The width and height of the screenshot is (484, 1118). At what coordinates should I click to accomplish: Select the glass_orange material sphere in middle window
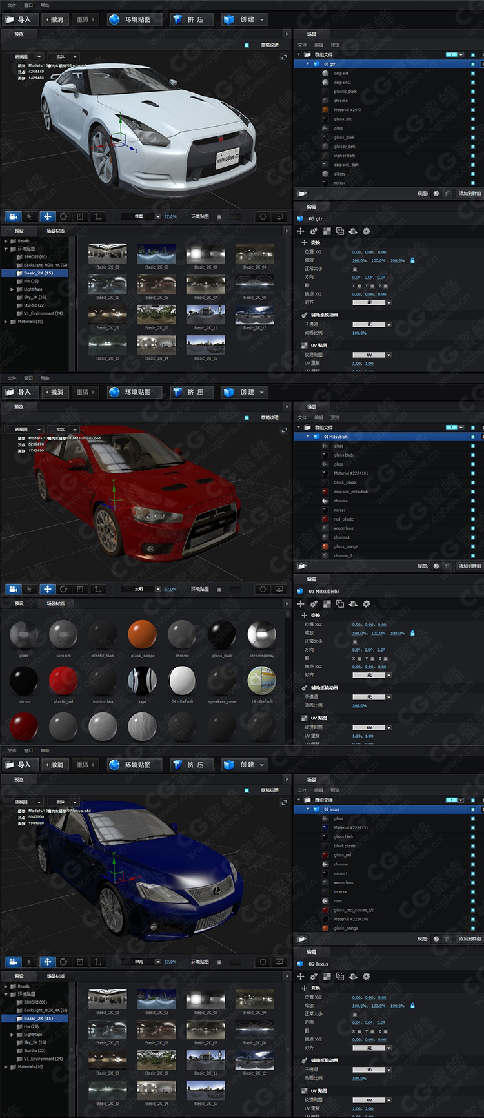[142, 635]
